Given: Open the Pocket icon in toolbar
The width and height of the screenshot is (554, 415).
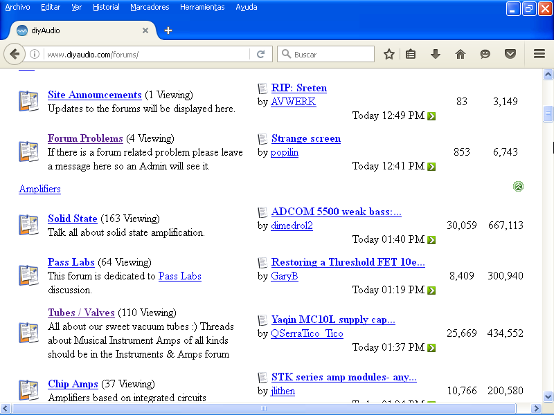Looking at the screenshot, I should pos(510,55).
